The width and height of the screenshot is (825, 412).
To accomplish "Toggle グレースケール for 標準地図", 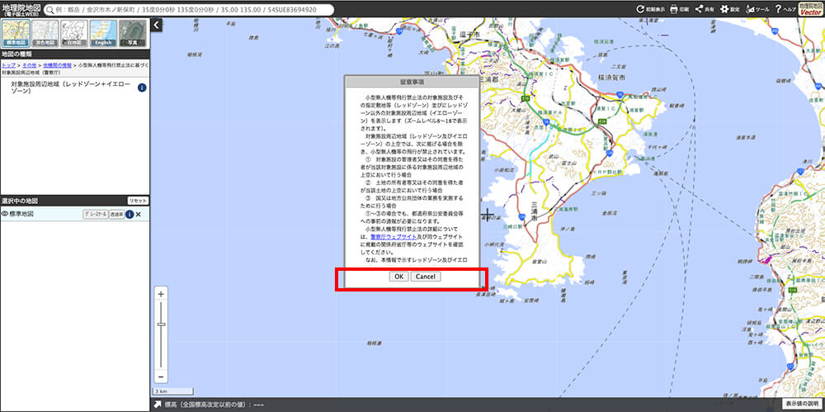I will click(95, 215).
